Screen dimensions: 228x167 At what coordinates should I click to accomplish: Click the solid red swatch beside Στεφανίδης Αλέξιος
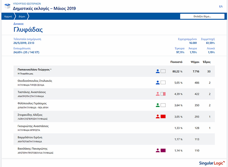point(163,117)
